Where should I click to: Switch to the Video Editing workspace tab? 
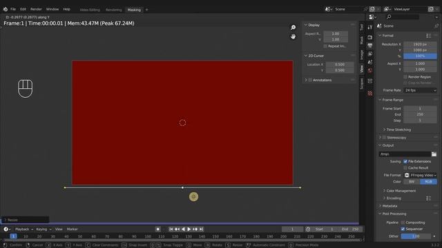[90, 10]
